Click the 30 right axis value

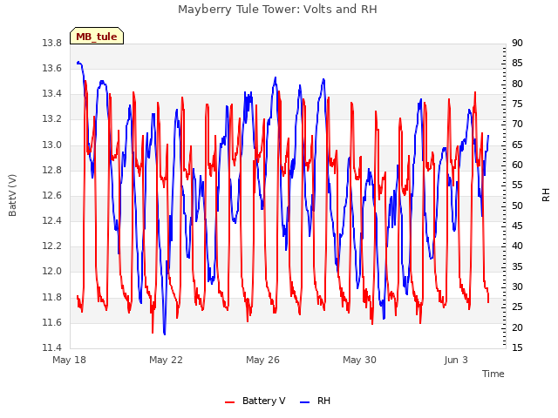517,287
